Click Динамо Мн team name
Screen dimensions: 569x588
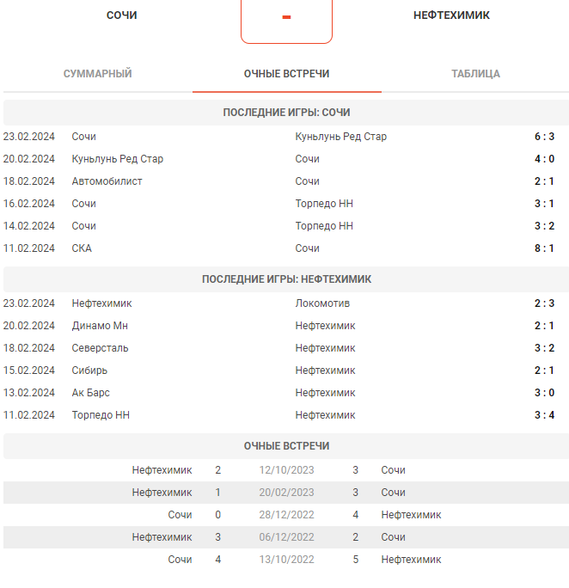[100, 326]
